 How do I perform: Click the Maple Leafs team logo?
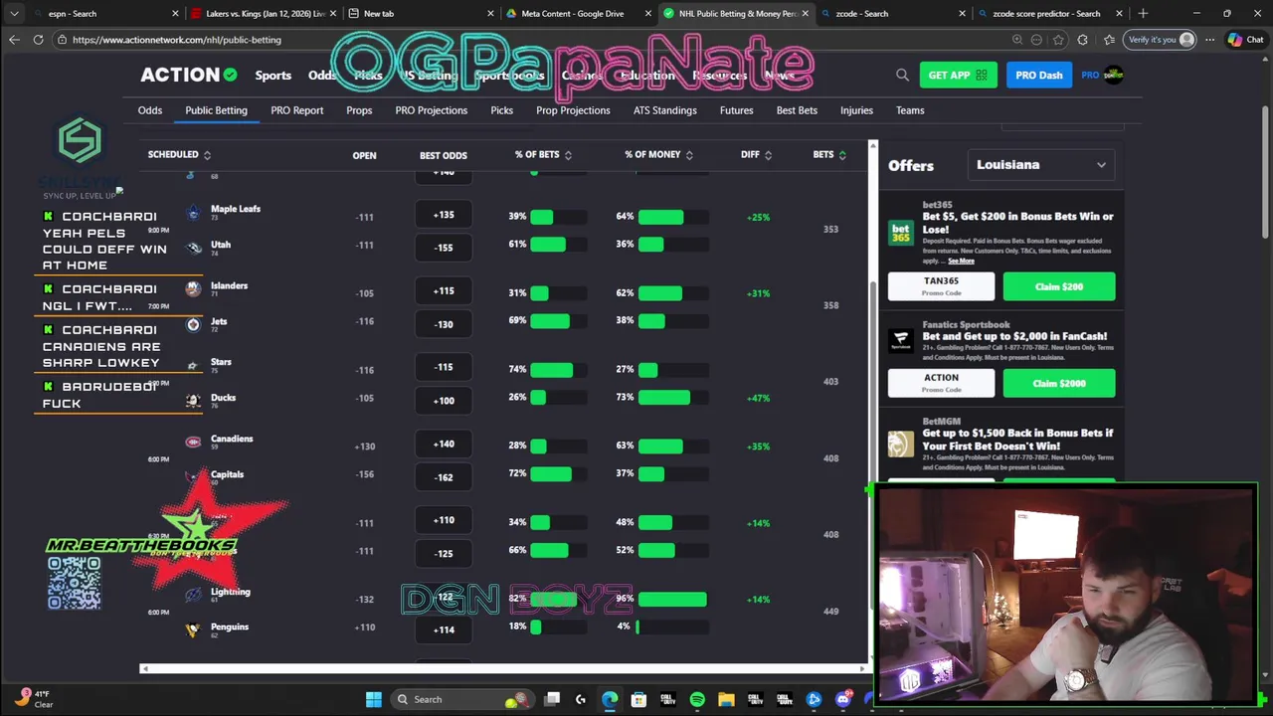[193, 212]
